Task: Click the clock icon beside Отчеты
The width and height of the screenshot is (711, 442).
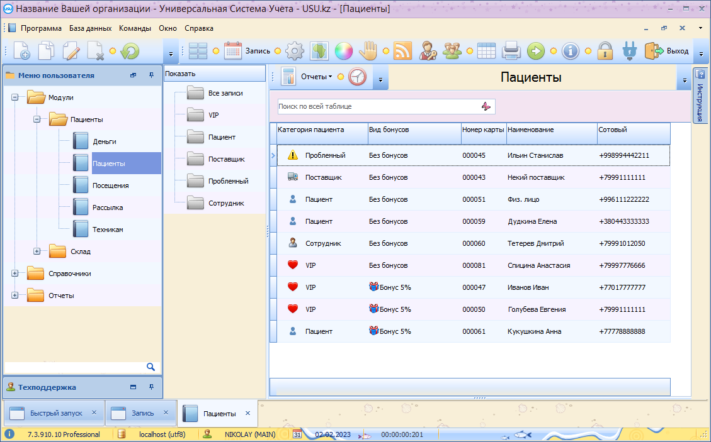Action: point(357,77)
